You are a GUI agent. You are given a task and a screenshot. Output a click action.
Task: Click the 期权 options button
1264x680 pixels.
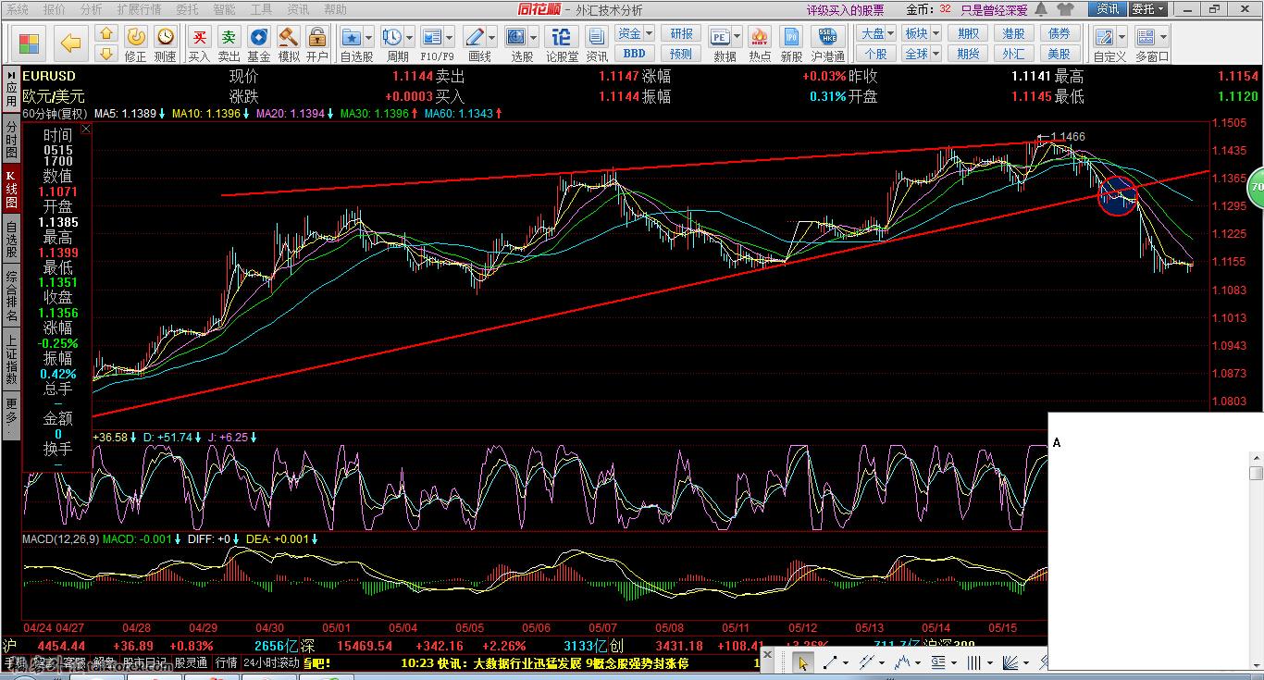pyautogui.click(x=969, y=33)
